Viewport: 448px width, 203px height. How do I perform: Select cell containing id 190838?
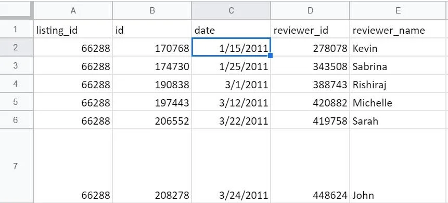[x=152, y=84]
